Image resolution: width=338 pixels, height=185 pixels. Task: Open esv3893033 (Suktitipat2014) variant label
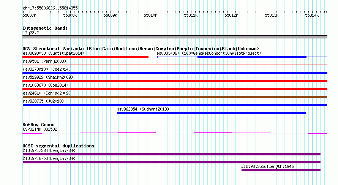[54, 53]
